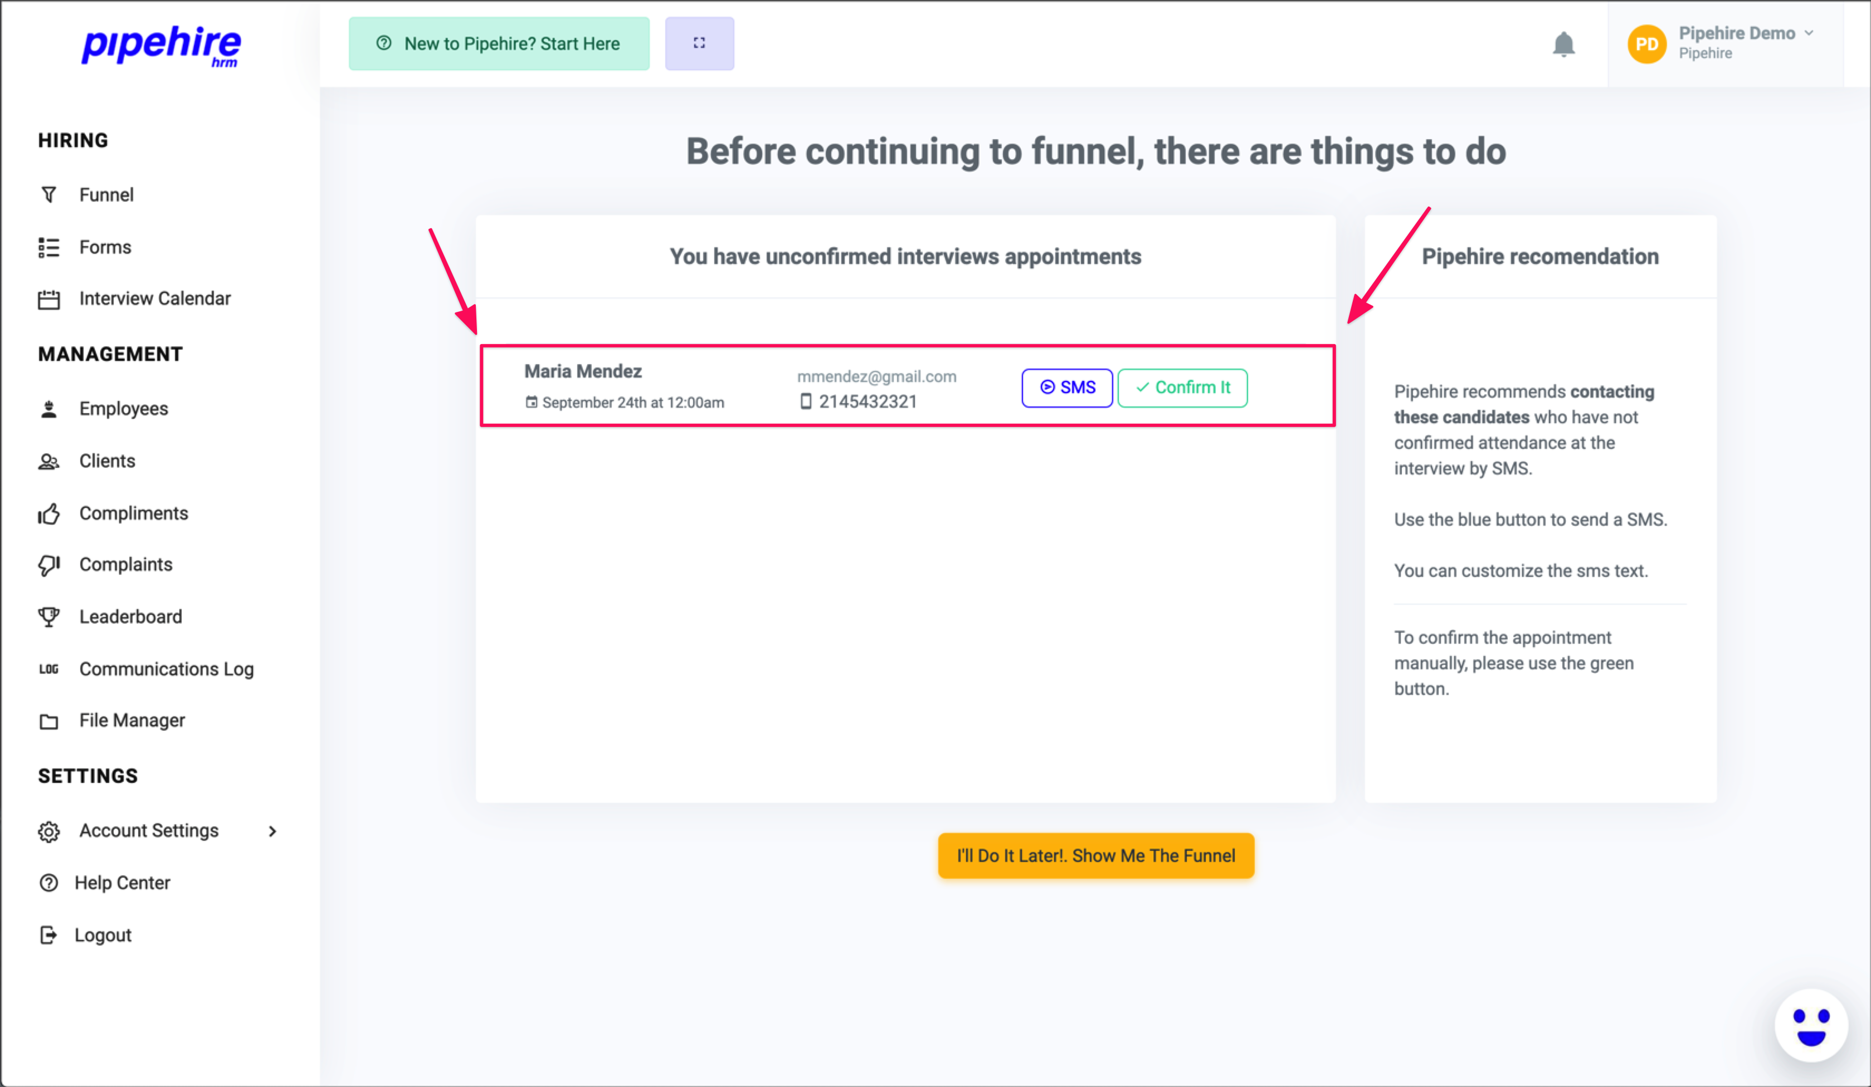Click the unconfirmed interviews appointments heading
The width and height of the screenshot is (1871, 1087).
click(905, 257)
